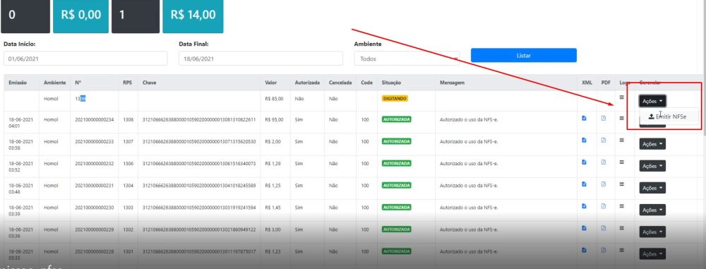Toggle Ações dropdown in the DIGITANDO row
Image resolution: width=706 pixels, height=269 pixels.
tap(652, 101)
